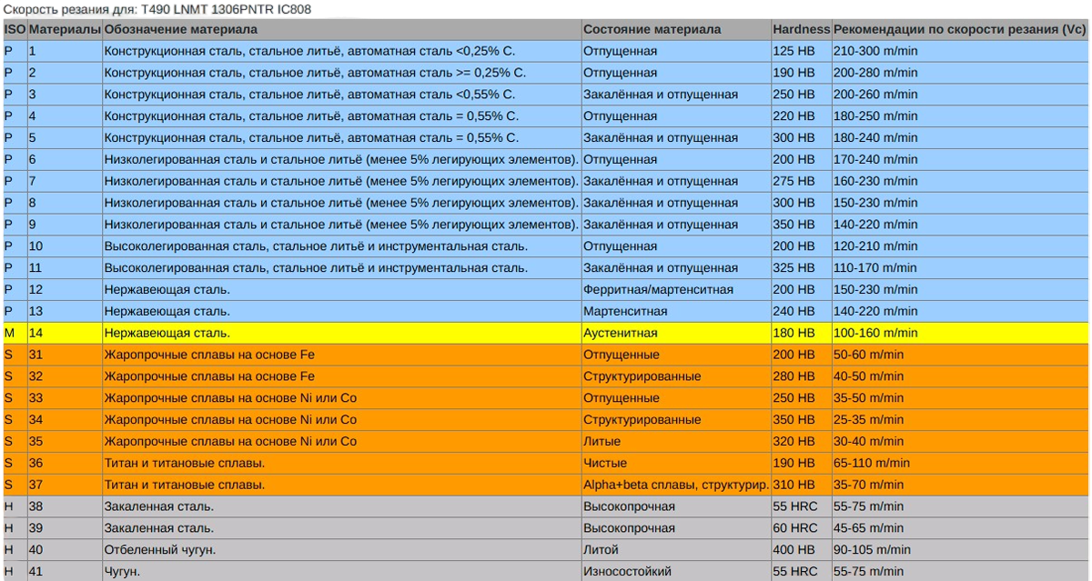This screenshot has width=1092, height=581.
Task: Click hardness '280 HB' cell
Action: pos(801,376)
